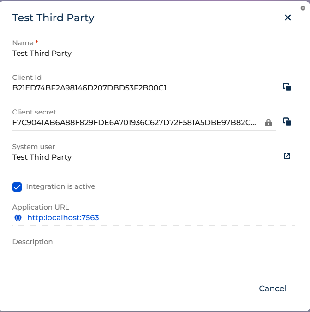Click the lock icon beside Client secret
This screenshot has height=312, width=310.
[268, 123]
